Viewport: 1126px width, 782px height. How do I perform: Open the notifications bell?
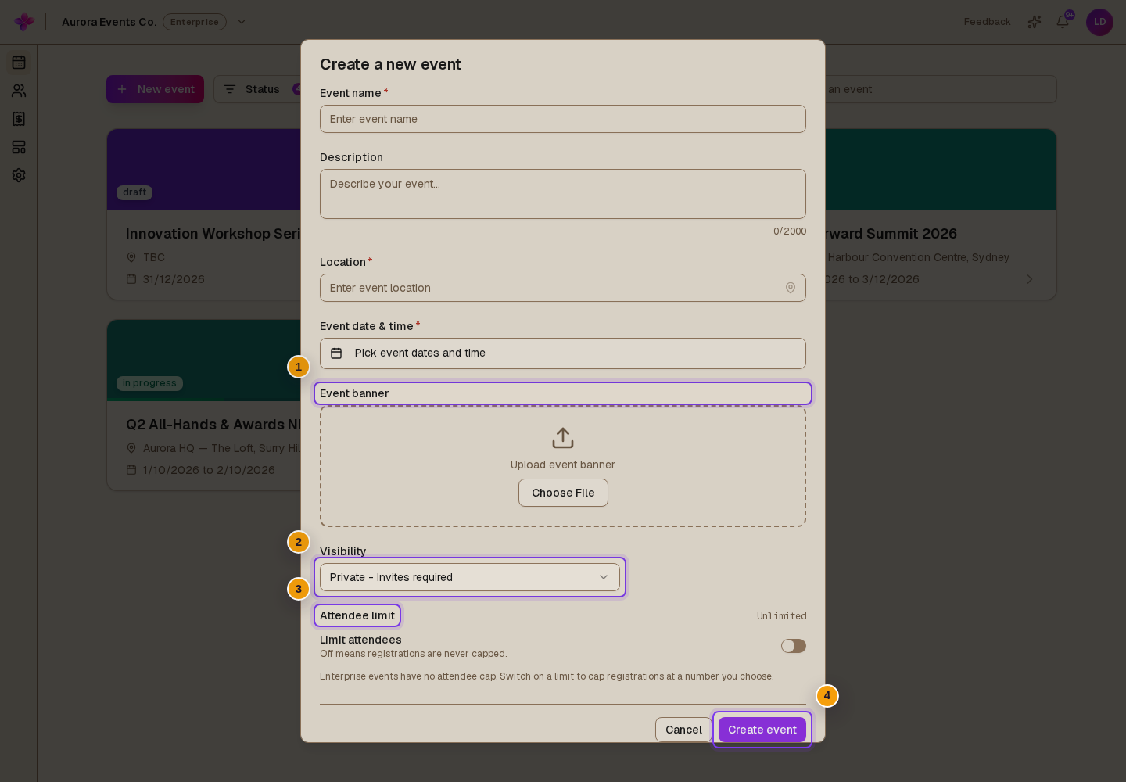point(1063,22)
